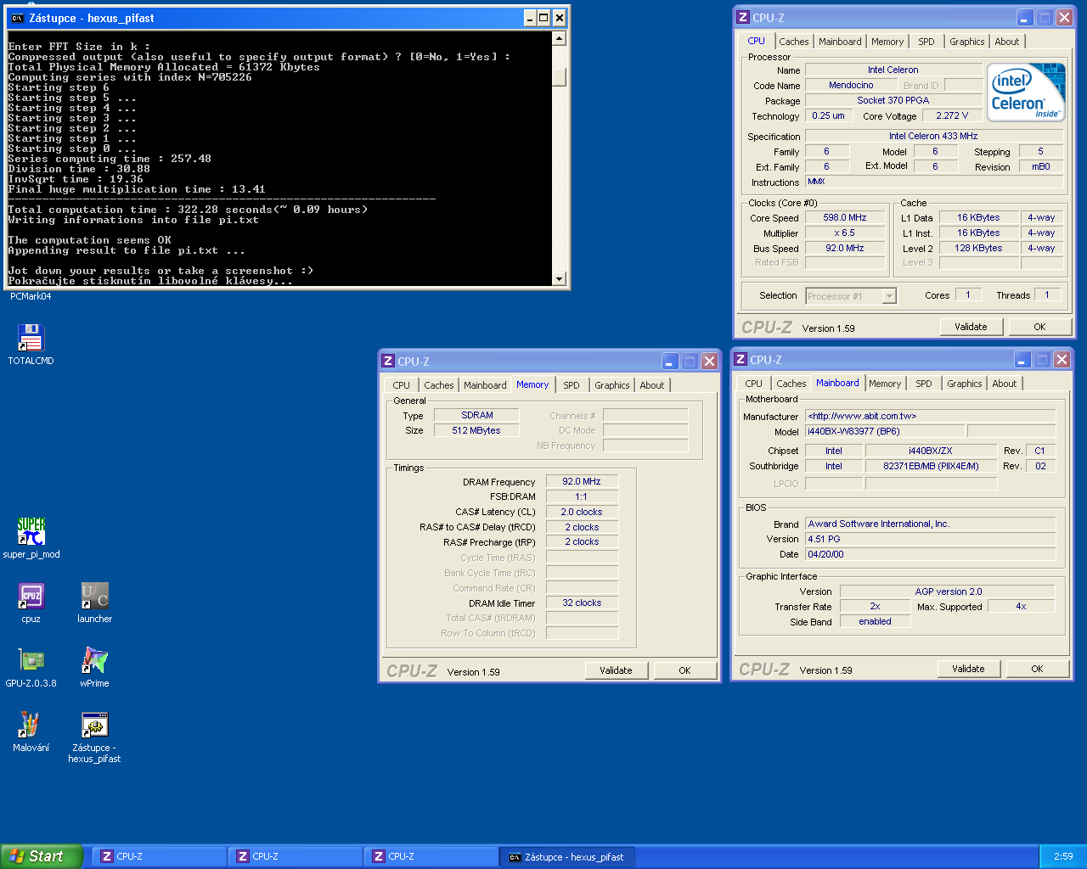
Task: Select Graphics tab in Mainboard window
Action: click(964, 384)
